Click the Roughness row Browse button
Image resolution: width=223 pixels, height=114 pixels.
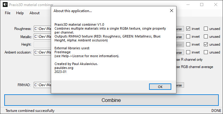tap(180, 29)
